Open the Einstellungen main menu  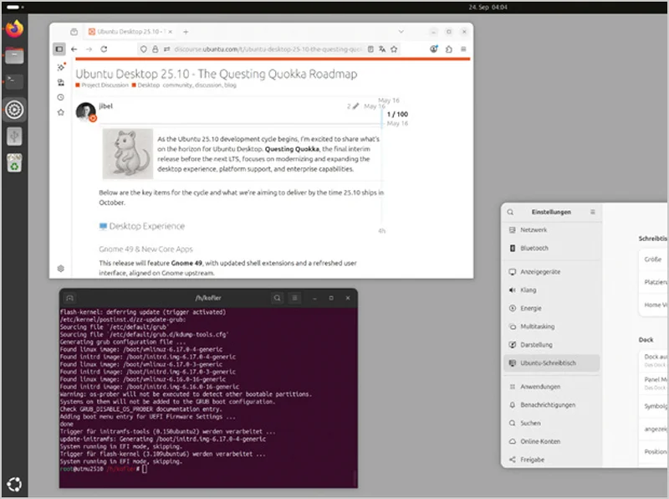point(592,213)
